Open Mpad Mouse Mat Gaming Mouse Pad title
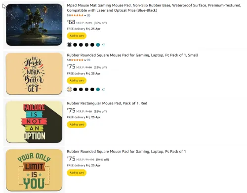This screenshot has height=193, width=247. [154, 8]
